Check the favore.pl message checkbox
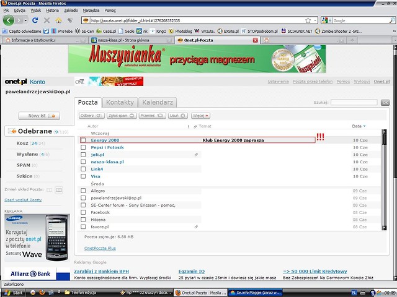397x297 pixels. click(x=83, y=227)
